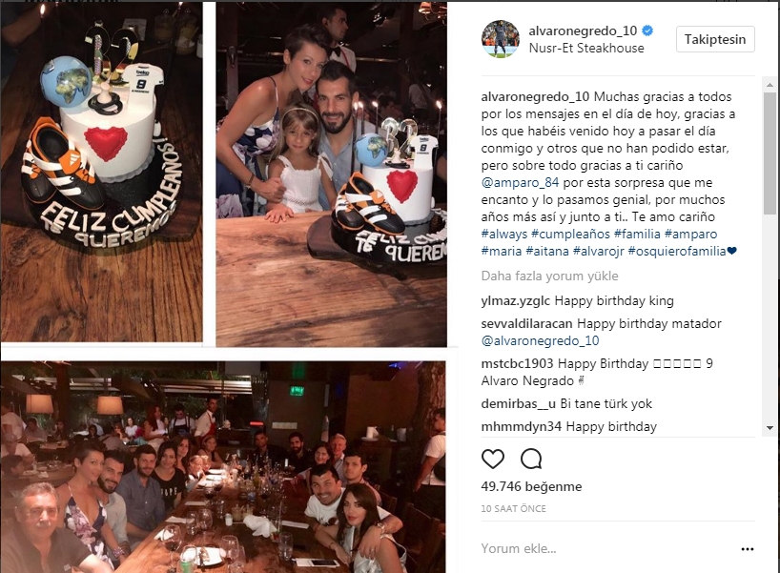
Task: Expand comments with Daha fazla yorum yükle
Action: 549,276
